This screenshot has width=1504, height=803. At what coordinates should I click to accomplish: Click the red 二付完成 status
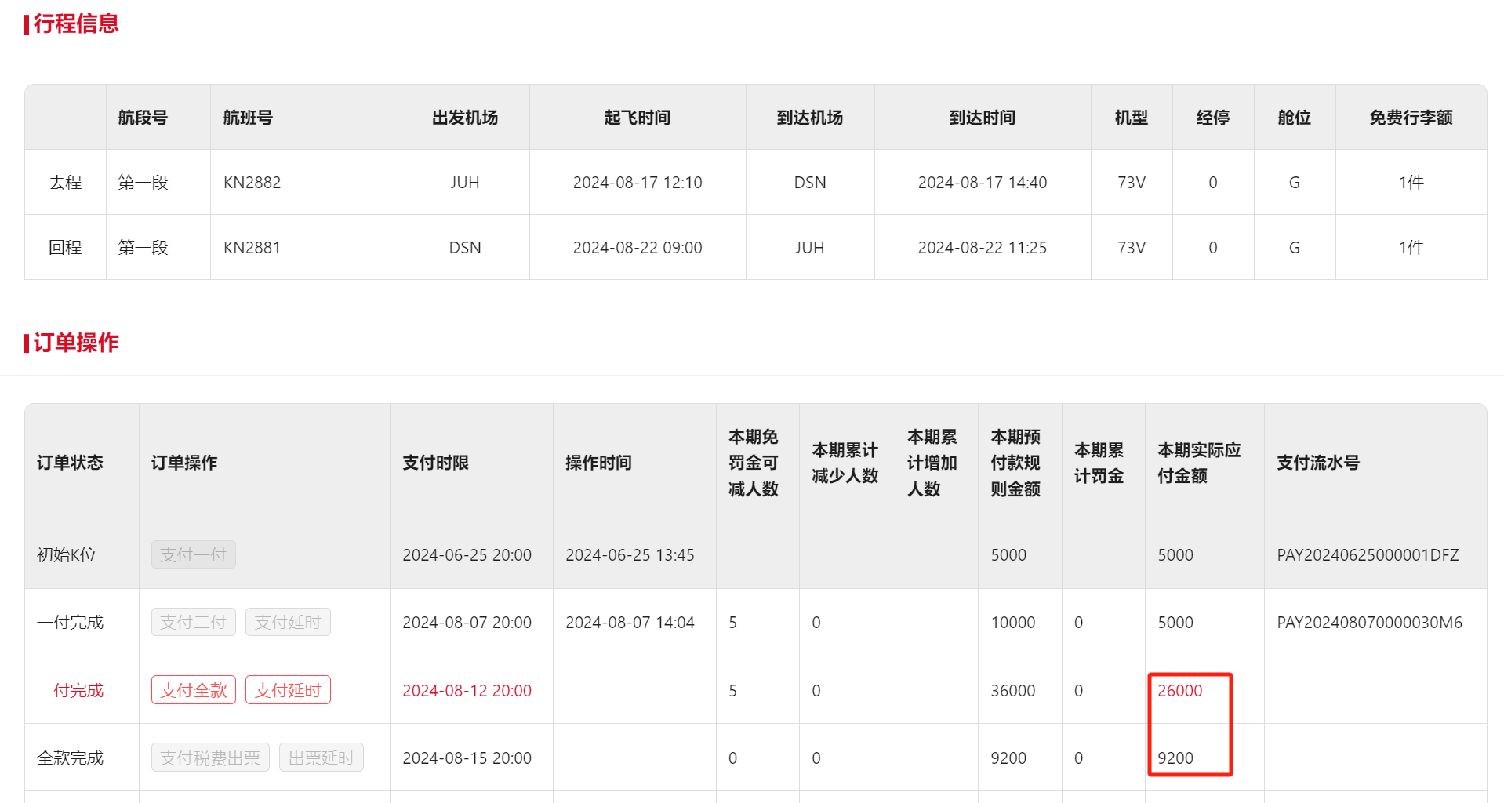pyautogui.click(x=70, y=690)
